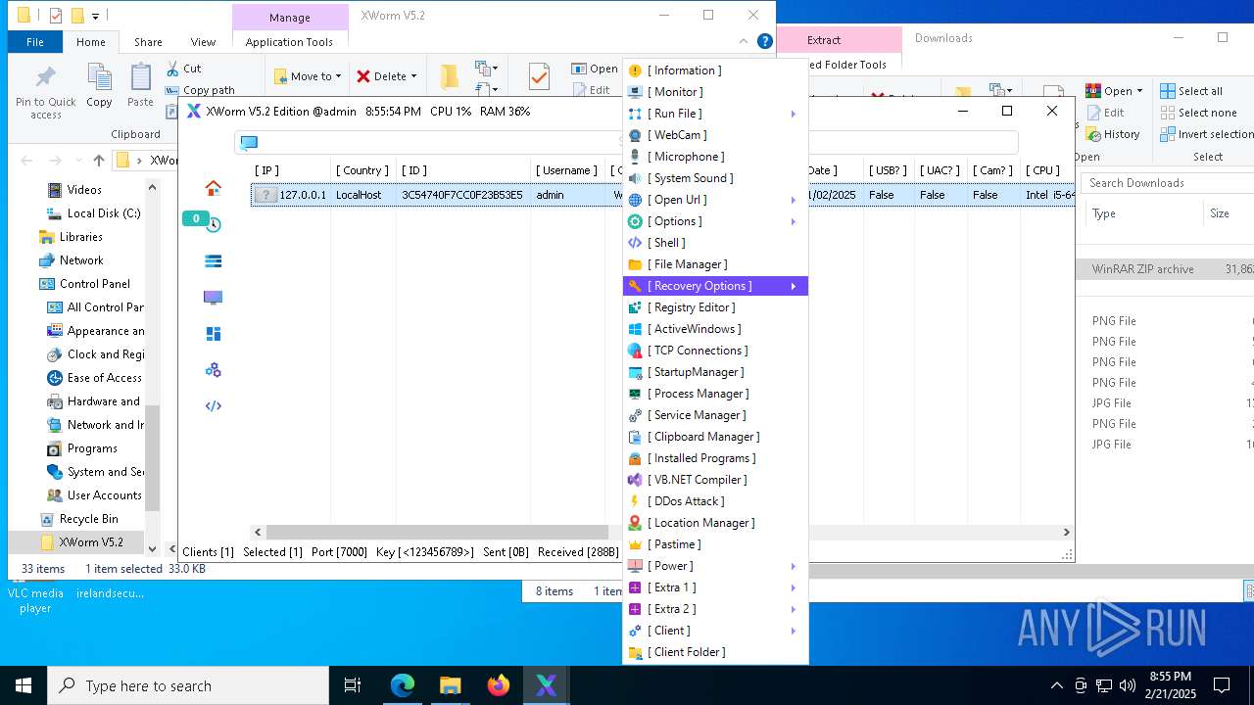
Task: Open Microsoft Edge from the taskbar
Action: 403,685
